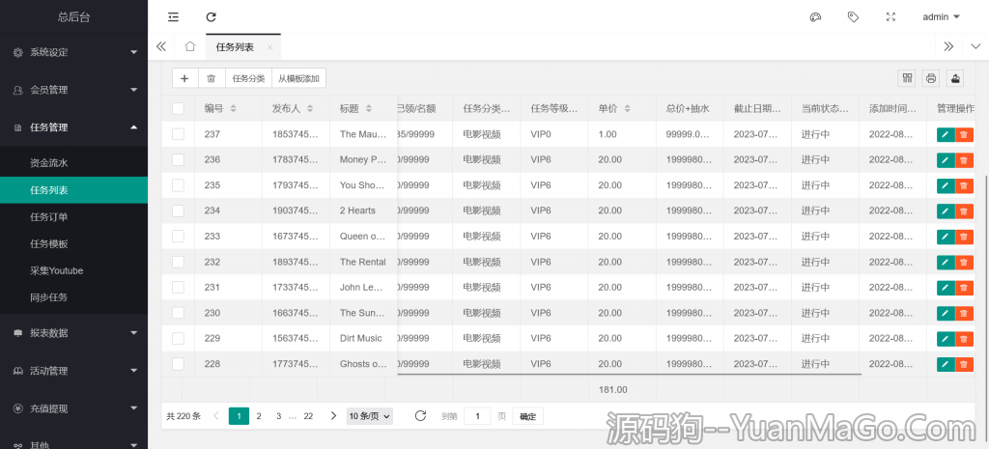The height and width of the screenshot is (449, 989).
Task: Sort by 标题 column arrows
Action: click(368, 108)
